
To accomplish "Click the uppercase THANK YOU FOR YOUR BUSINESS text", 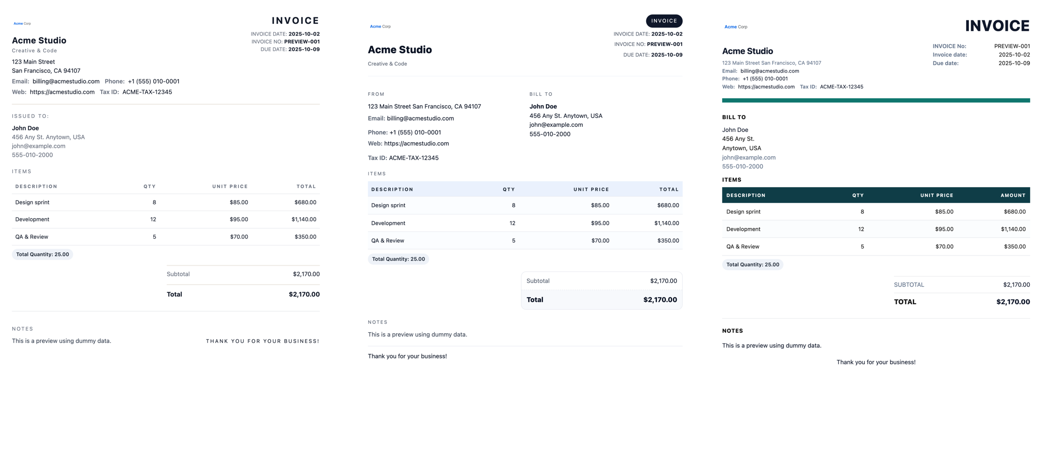I will click(x=262, y=341).
